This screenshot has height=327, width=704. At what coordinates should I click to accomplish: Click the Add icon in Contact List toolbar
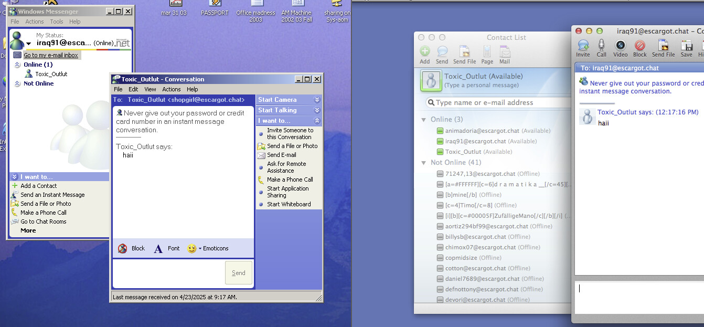coord(425,51)
